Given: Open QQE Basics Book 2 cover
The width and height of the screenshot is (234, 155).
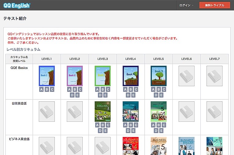Looking at the screenshot, I should pos(75,76).
